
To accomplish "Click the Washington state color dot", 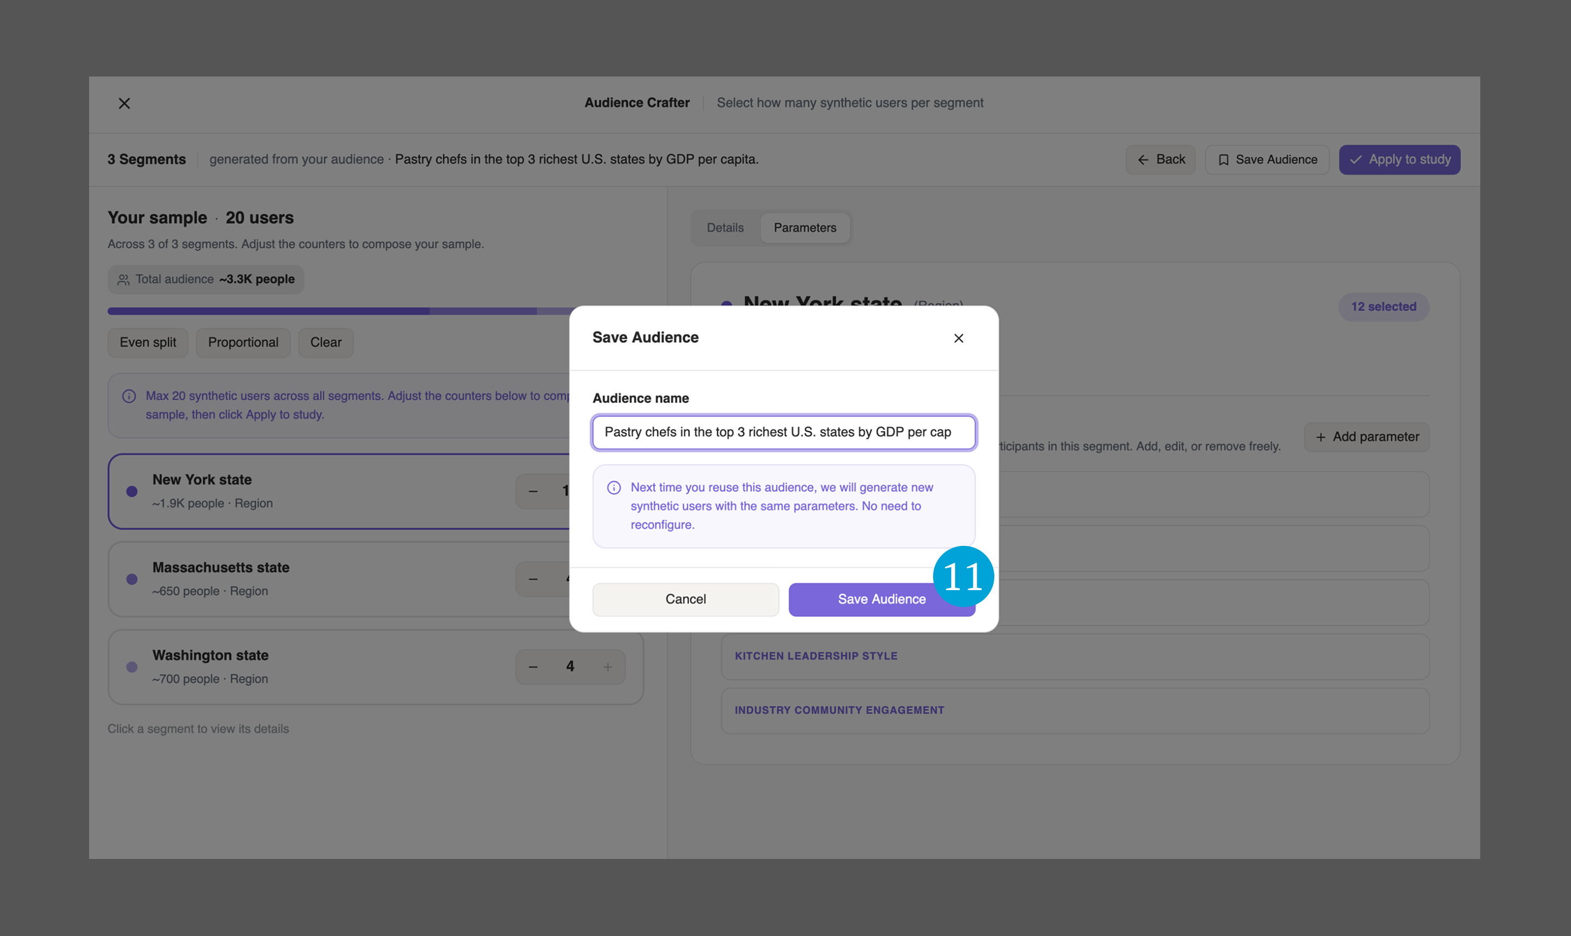I will click(132, 667).
